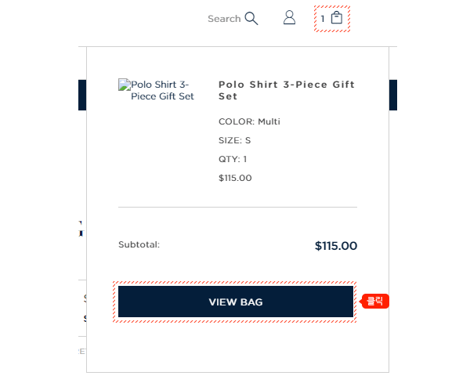This screenshot has width=470, height=383.
Task: Click the bag item count "1"
Action: pos(323,18)
